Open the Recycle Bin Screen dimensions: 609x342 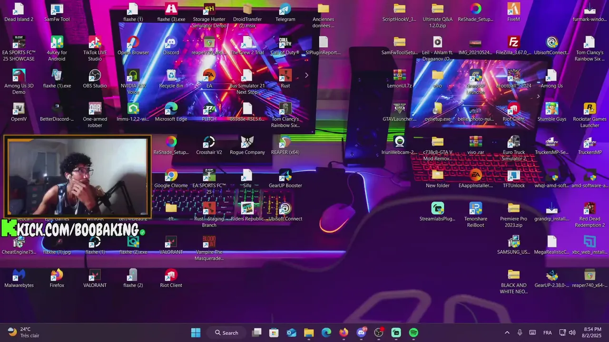[171, 79]
